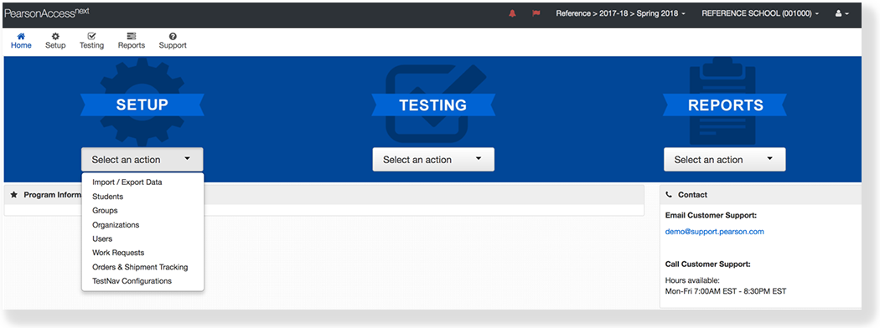Open Setup via the gear icon
This screenshot has height=328, width=880.
point(55,36)
